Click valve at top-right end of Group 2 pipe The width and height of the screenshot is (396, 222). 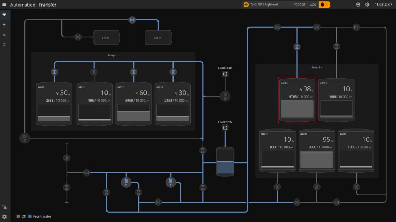point(356,27)
